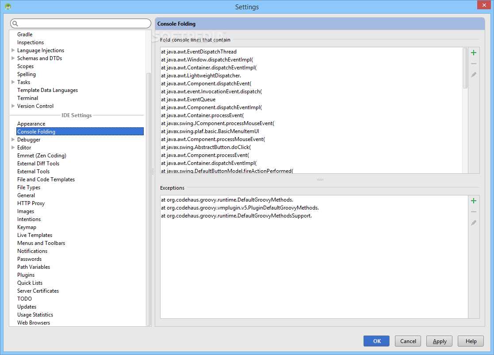Open Emmet (Zen Coding) settings

tap(42, 156)
